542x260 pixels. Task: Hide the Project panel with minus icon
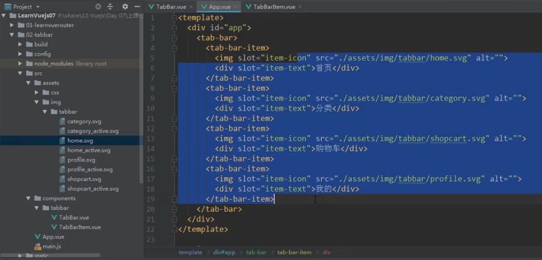tap(137, 7)
